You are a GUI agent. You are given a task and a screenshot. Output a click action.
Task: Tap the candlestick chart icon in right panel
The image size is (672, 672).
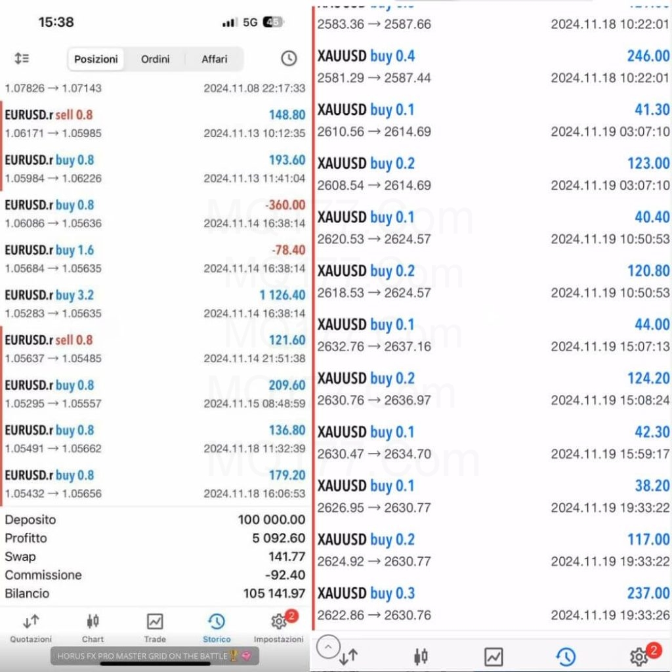pos(421,656)
